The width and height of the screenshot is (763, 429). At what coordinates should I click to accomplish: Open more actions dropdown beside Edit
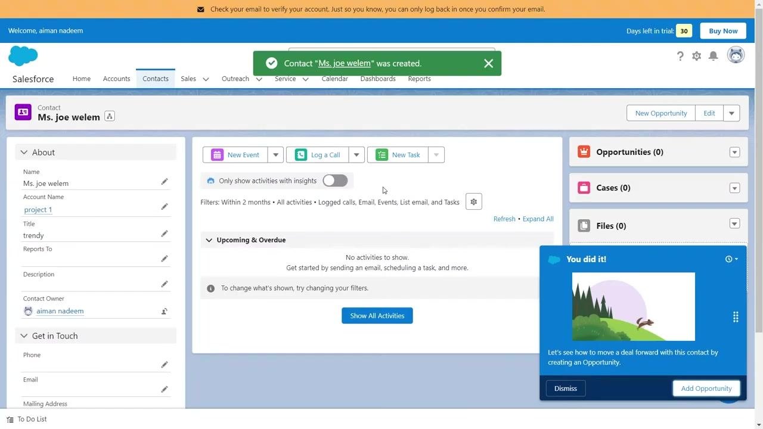pos(732,113)
